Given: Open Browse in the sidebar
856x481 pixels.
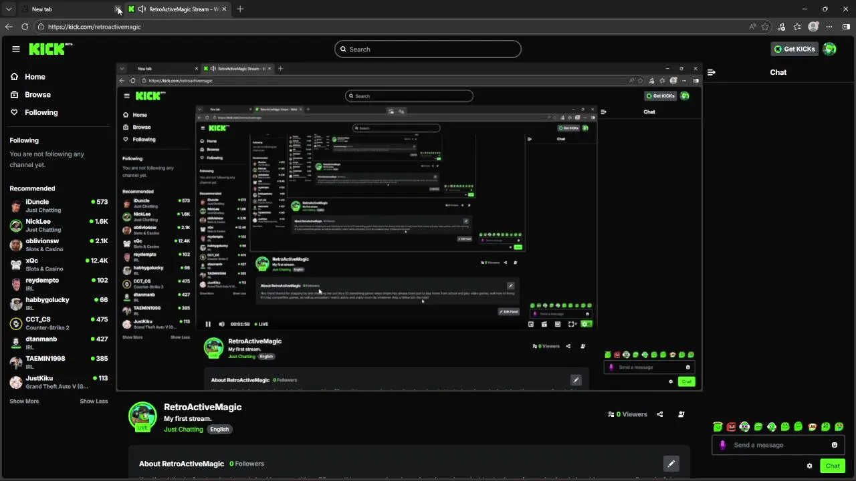Looking at the screenshot, I should 31,95.
